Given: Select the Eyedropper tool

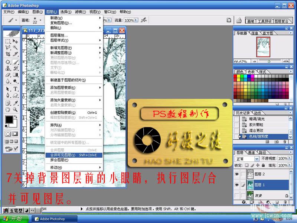Looking at the screenshot, I should [x=15, y=103].
